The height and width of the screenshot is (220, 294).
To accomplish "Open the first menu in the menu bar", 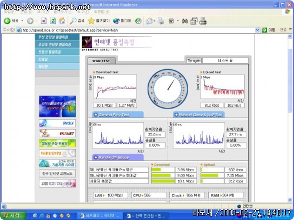I will pyautogui.click(x=9, y=12).
